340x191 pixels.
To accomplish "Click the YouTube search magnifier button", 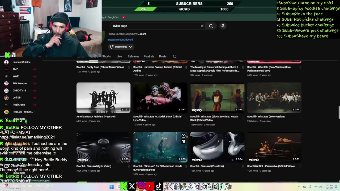I will (211, 26).
